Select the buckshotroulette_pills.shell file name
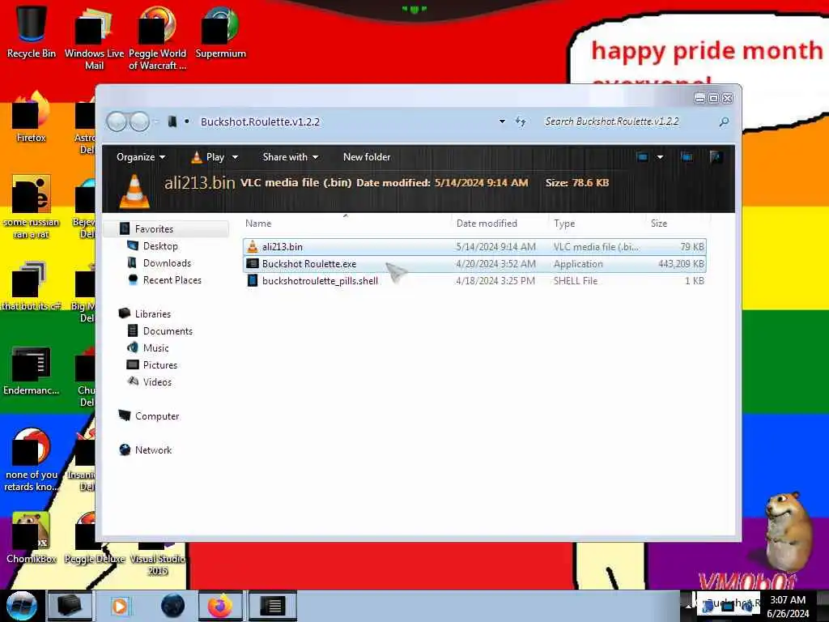 point(320,281)
